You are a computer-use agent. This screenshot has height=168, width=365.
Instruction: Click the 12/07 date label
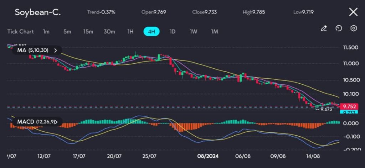44,156
